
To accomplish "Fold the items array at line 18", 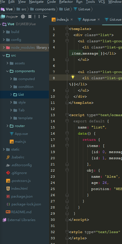I will (67, 146).
